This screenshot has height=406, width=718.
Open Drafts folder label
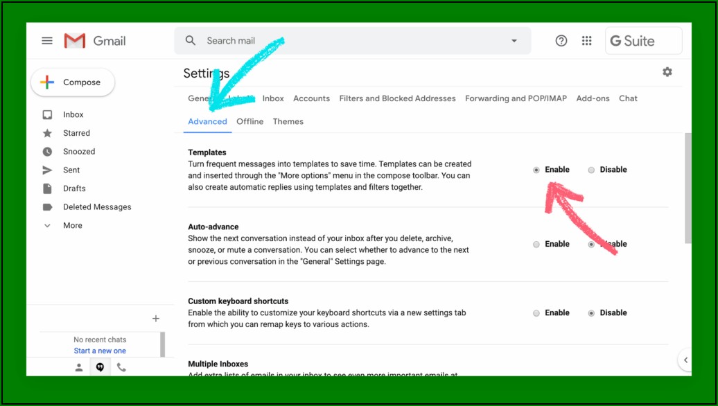(x=74, y=188)
